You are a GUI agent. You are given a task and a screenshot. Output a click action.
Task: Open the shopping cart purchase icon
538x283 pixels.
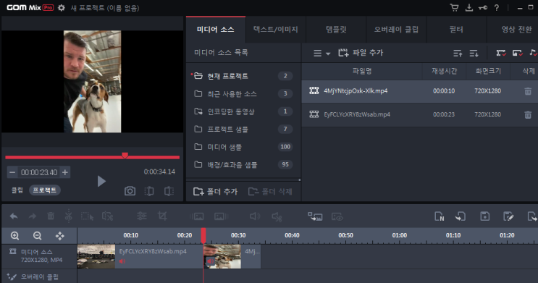click(x=454, y=7)
